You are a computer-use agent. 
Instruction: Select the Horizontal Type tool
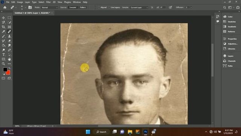[3, 55]
